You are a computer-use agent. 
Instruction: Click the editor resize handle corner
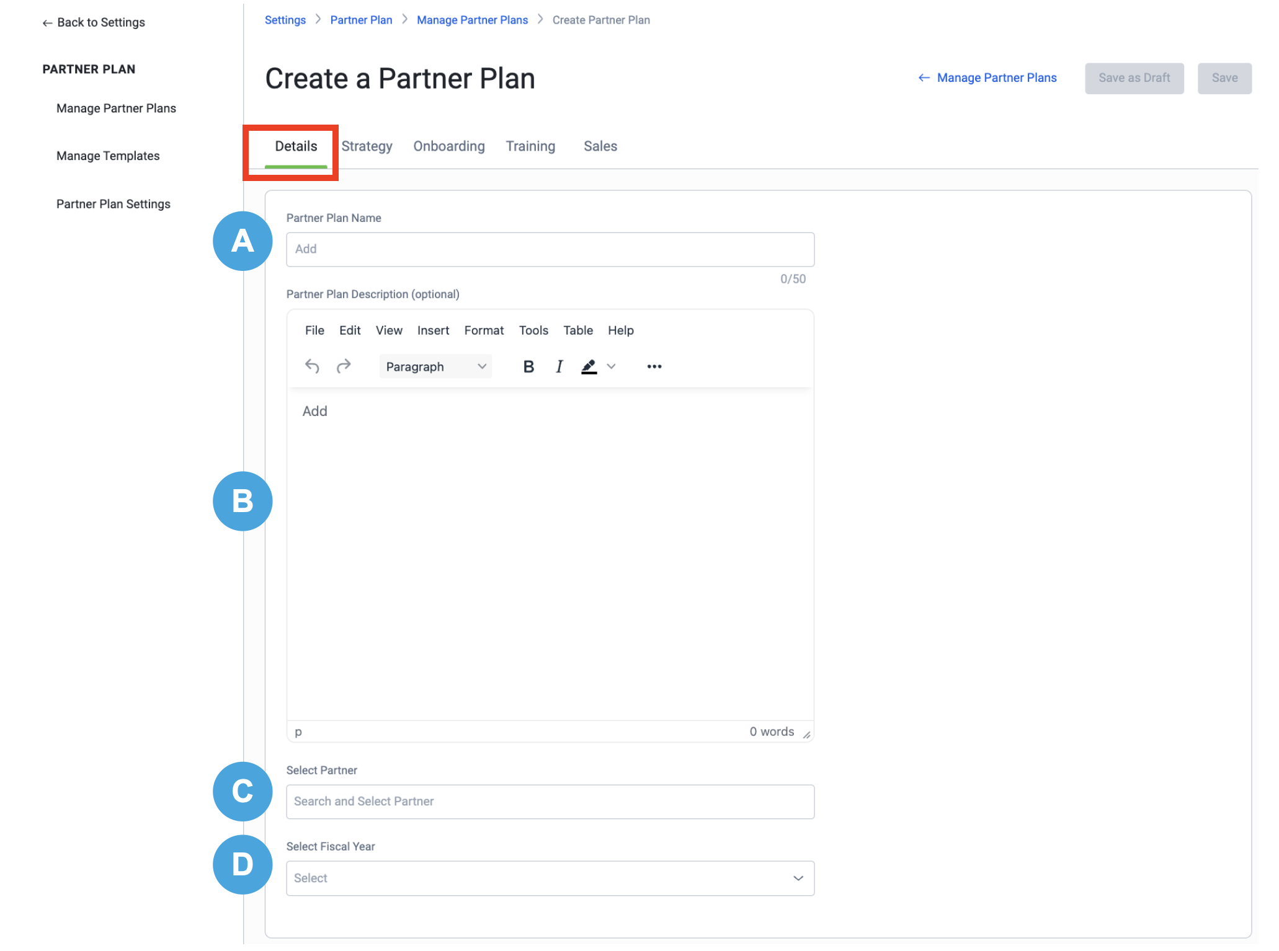[x=806, y=735]
